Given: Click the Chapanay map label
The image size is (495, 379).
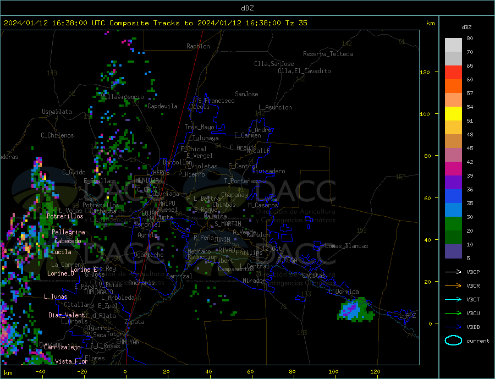Looking at the screenshot, I should point(234,195).
